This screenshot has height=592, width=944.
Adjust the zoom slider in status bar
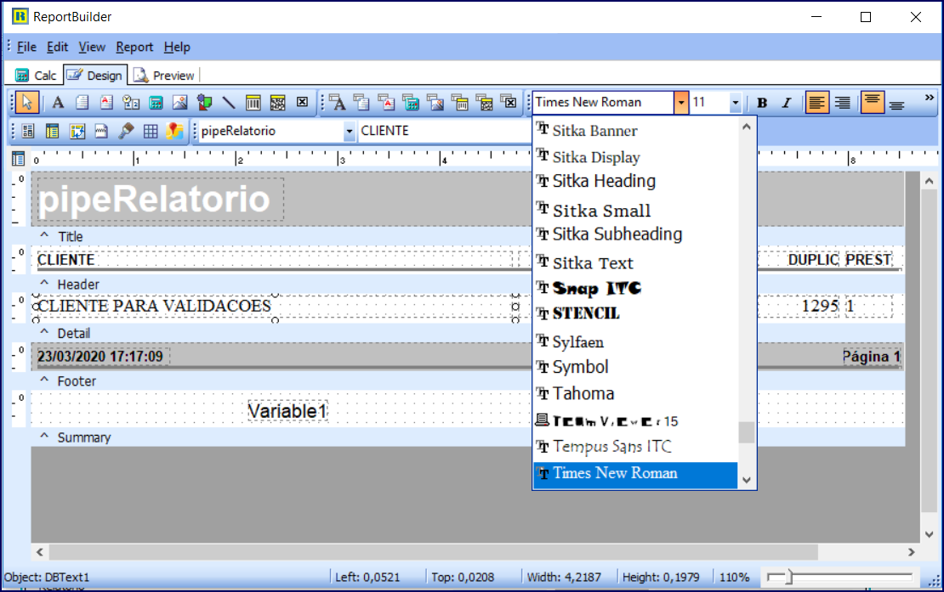coord(788,577)
